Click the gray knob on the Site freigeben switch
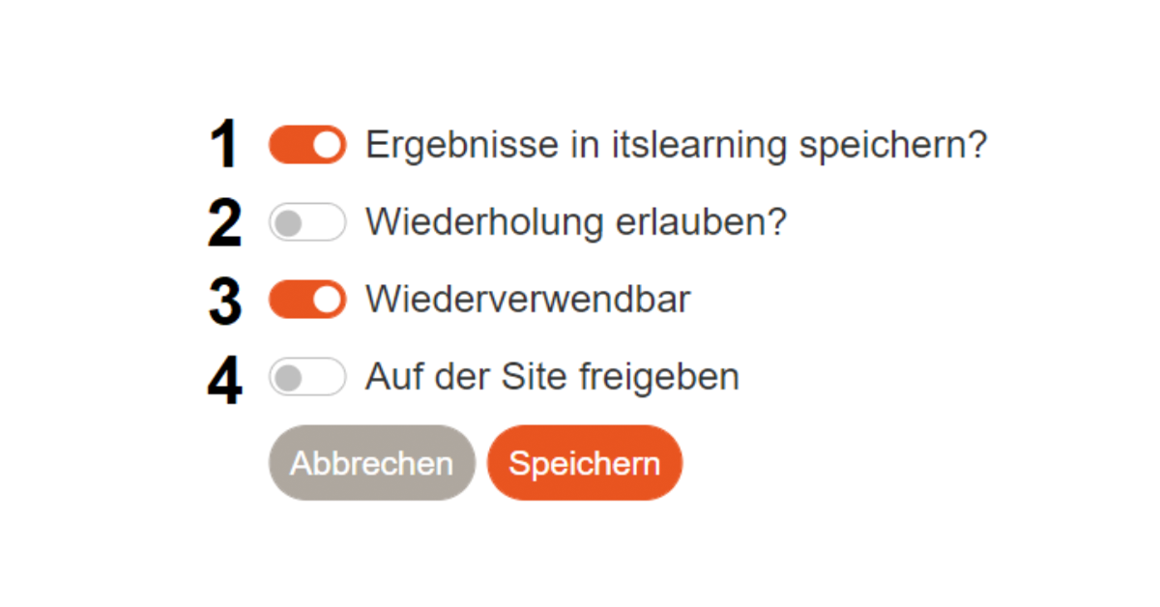1160x607 pixels. (287, 378)
